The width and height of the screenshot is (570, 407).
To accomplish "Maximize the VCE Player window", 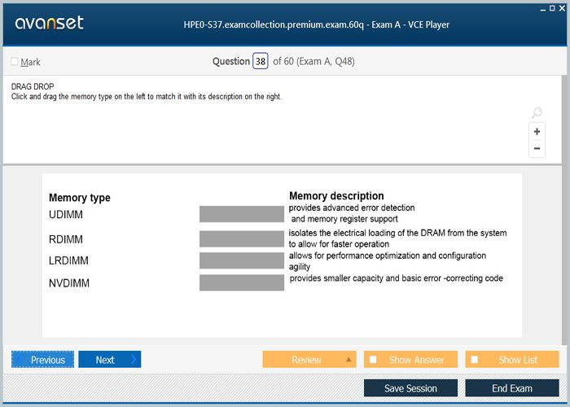I will (553, 7).
